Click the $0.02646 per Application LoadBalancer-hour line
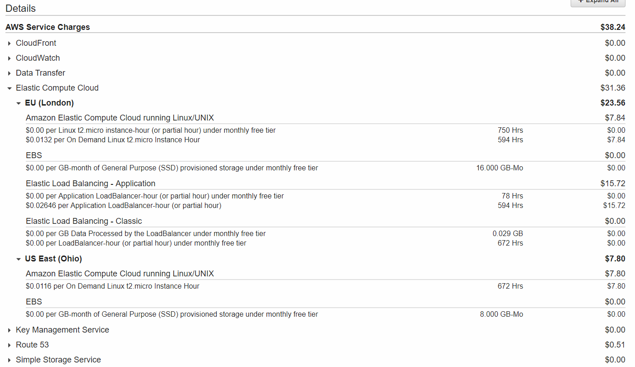This screenshot has width=635, height=367. [124, 206]
